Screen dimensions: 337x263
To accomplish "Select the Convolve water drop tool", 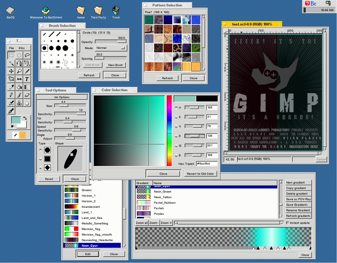I will point(27,103).
